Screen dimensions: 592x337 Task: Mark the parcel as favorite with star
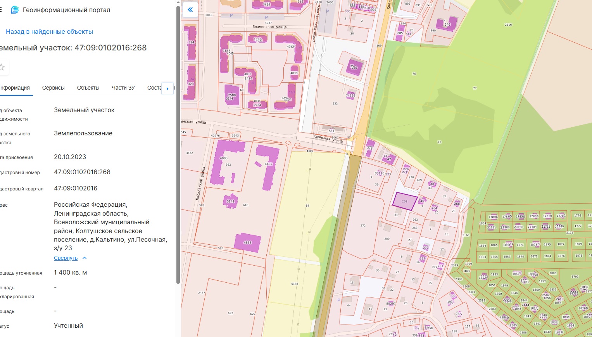click(x=2, y=67)
